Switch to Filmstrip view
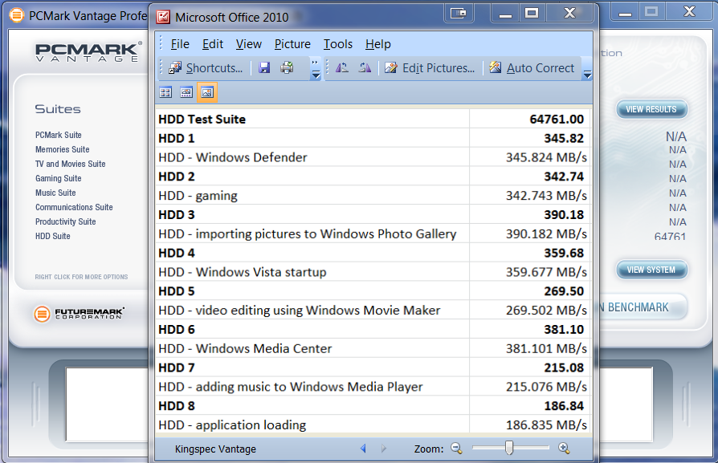The height and width of the screenshot is (463, 718). click(186, 92)
